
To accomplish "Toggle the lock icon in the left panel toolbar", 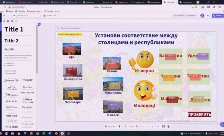I will pyautogui.click(x=12, y=21).
